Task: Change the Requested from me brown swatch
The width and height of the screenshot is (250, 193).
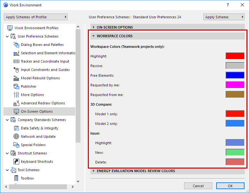Action: [x=235, y=94]
